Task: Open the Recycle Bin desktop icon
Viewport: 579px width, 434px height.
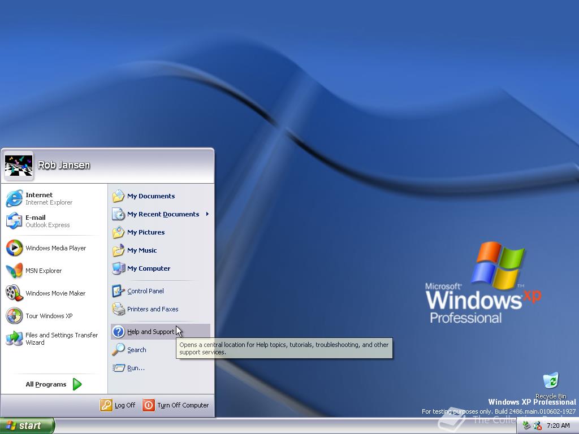Action: point(551,381)
